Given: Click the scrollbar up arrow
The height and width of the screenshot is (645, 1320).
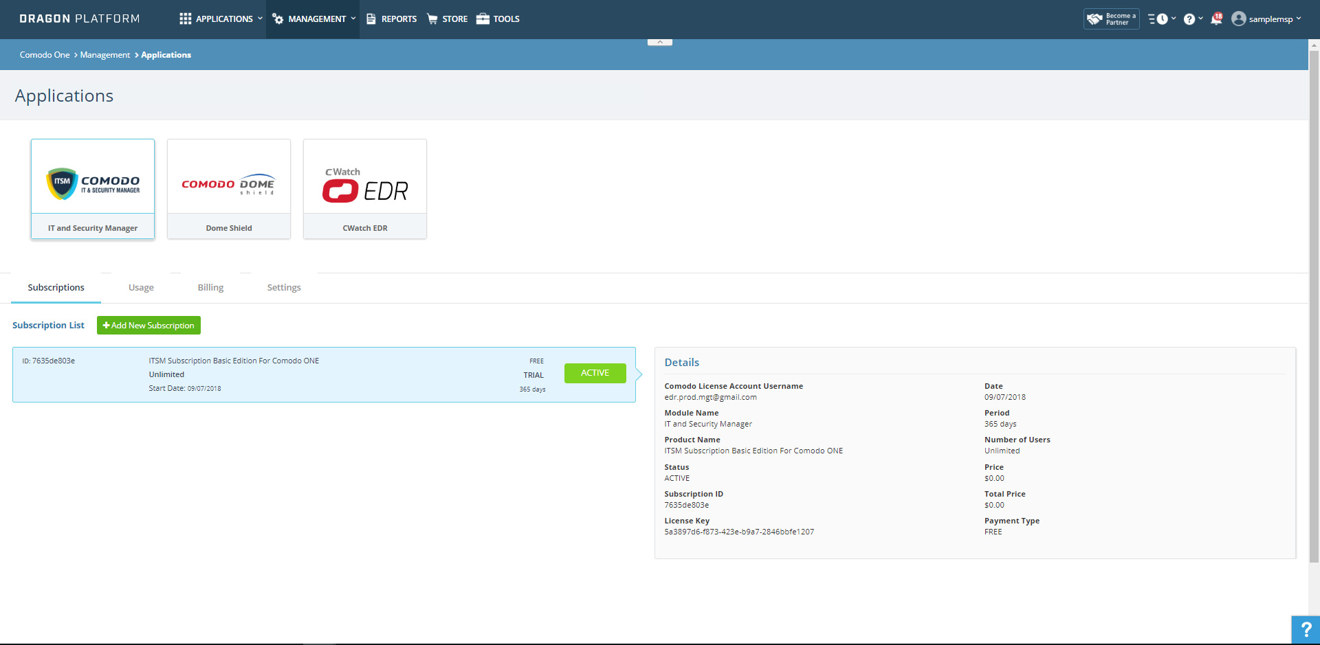Looking at the screenshot, I should click(x=1314, y=44).
